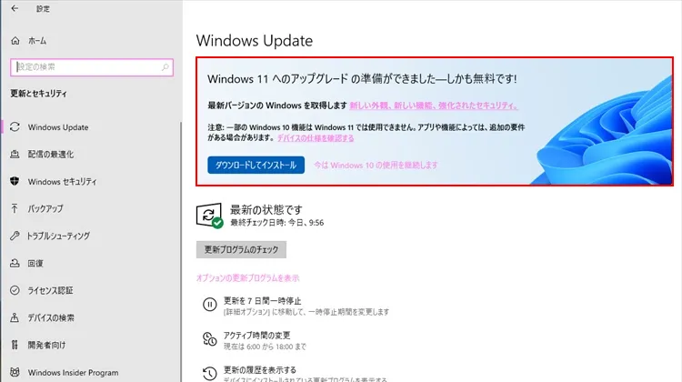The image size is (682, 382).
Task: Select 配信の最適化 menu label
Action: [x=51, y=155]
